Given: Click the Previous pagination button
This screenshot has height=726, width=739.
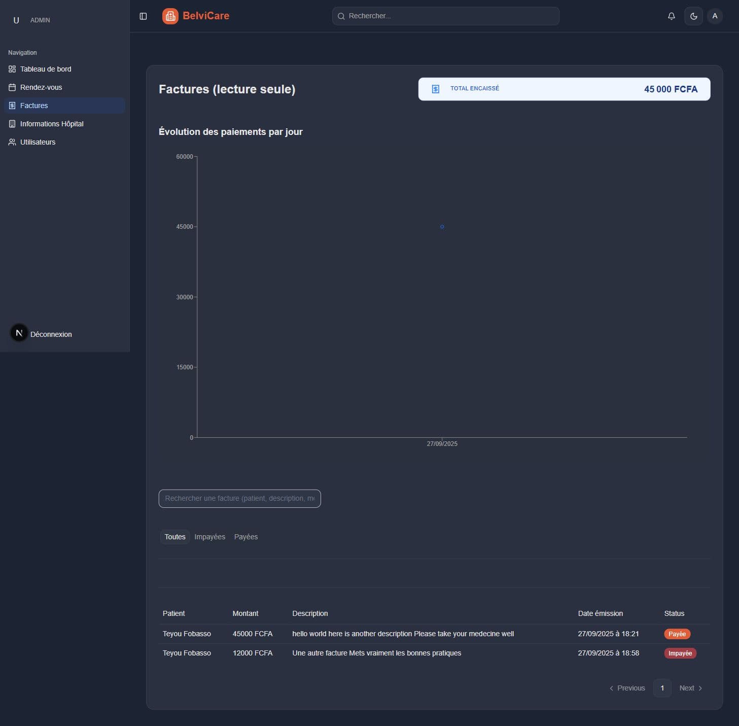Looking at the screenshot, I should coord(627,688).
